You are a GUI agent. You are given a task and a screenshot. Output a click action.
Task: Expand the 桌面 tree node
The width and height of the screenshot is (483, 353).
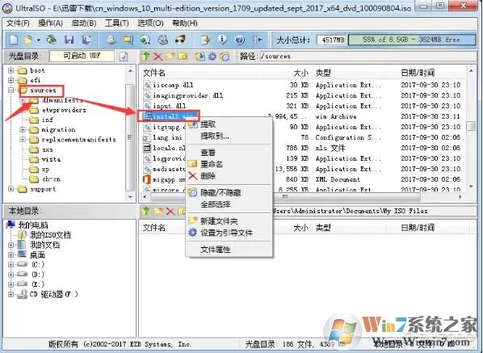coord(10,254)
